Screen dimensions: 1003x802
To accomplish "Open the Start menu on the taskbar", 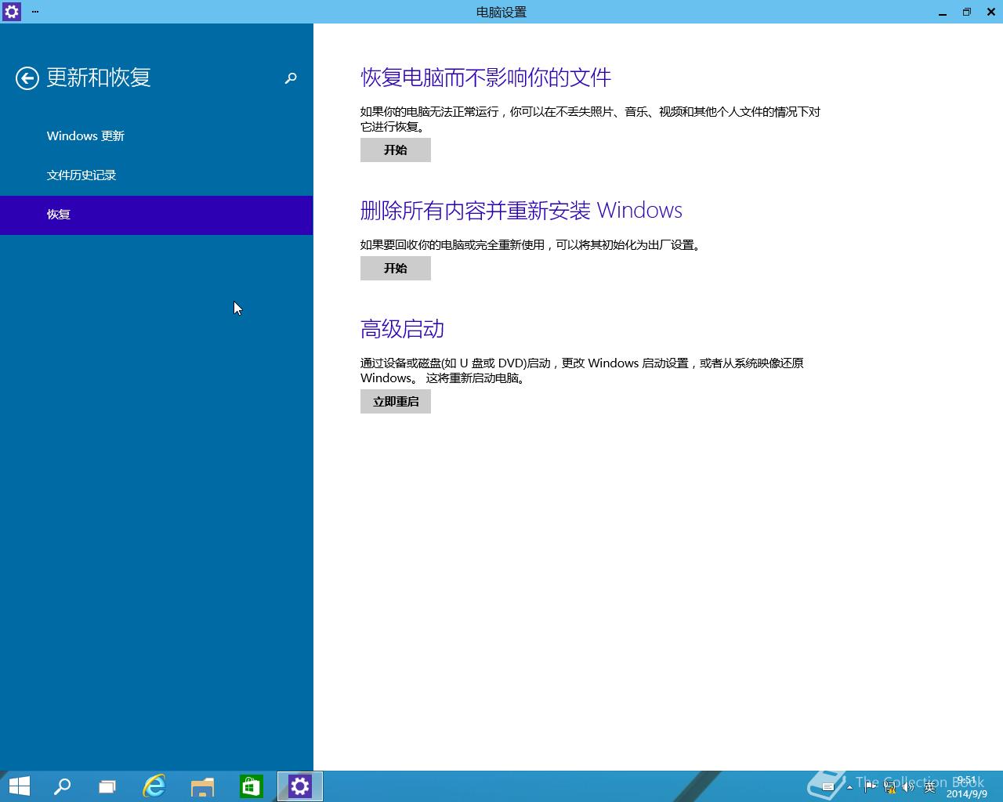I will pyautogui.click(x=19, y=786).
